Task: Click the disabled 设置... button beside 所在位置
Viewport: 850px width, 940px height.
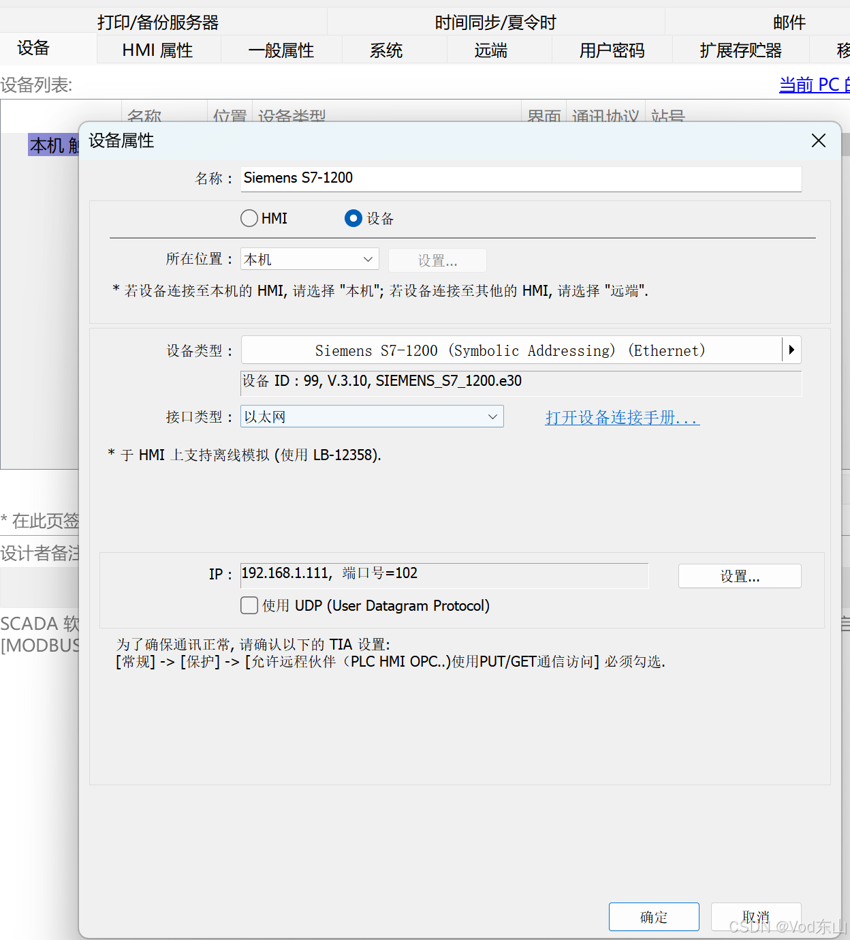Action: pos(437,260)
